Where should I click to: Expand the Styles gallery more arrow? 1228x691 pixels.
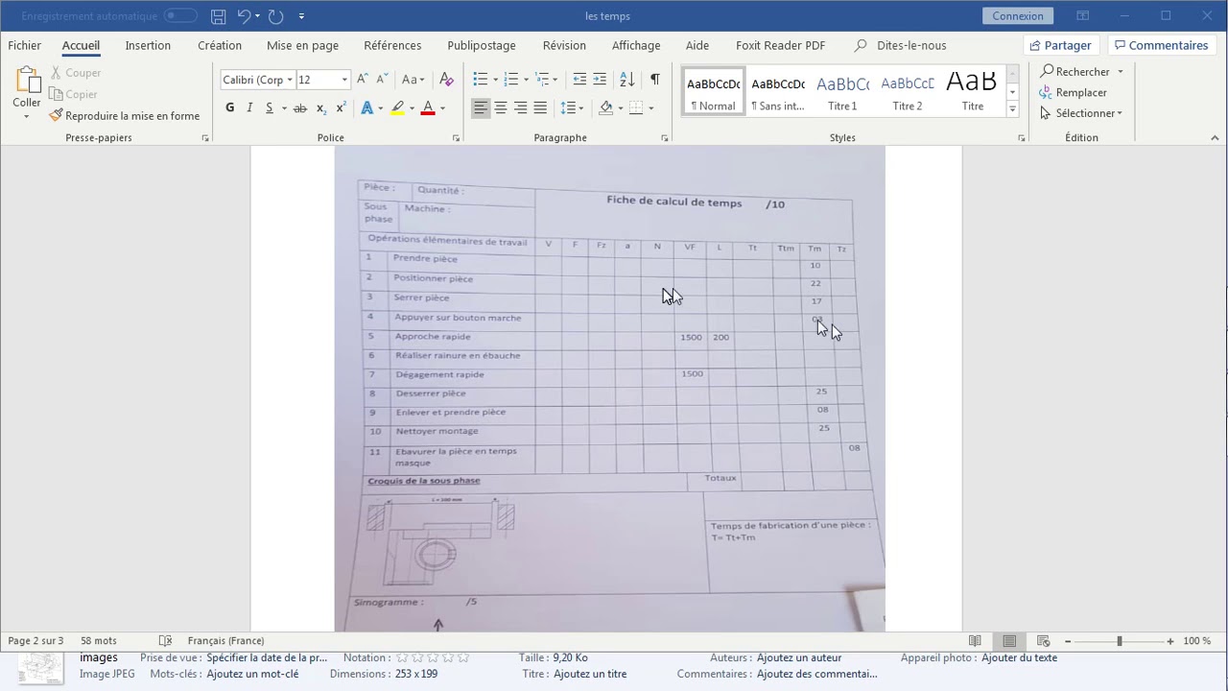point(1012,109)
